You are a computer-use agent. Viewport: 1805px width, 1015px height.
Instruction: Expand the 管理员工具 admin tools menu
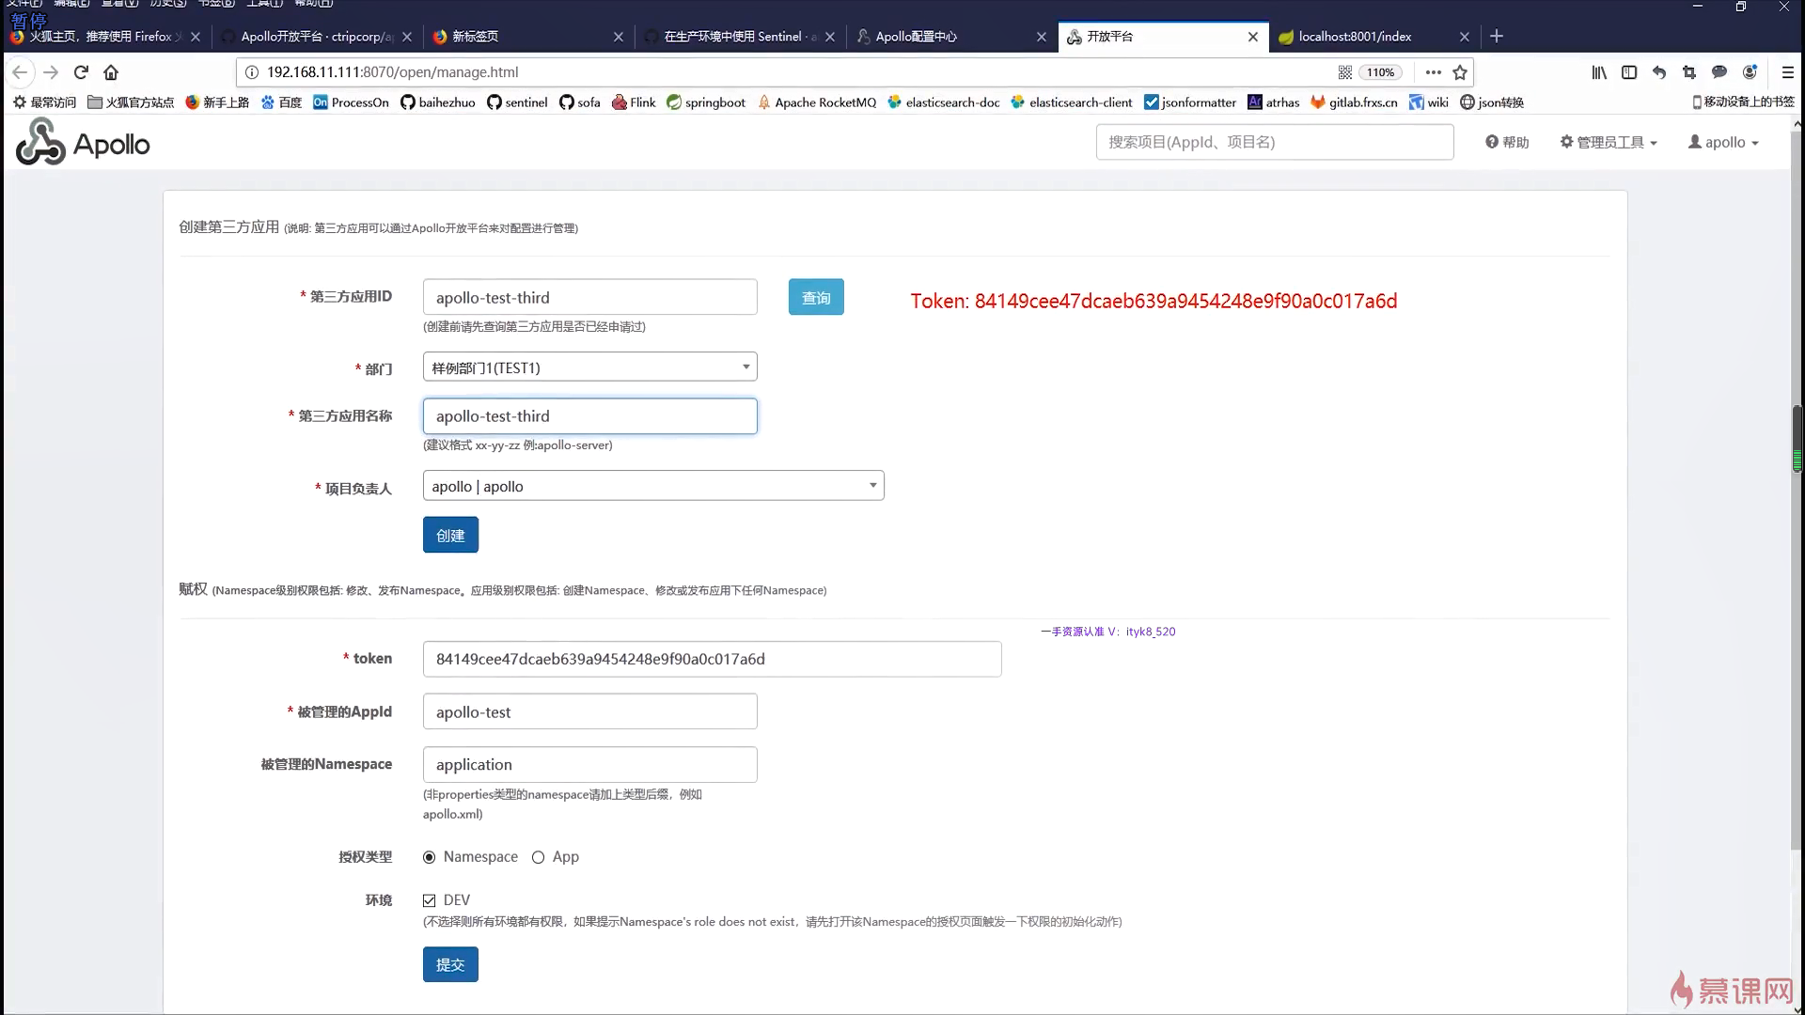pyautogui.click(x=1609, y=142)
